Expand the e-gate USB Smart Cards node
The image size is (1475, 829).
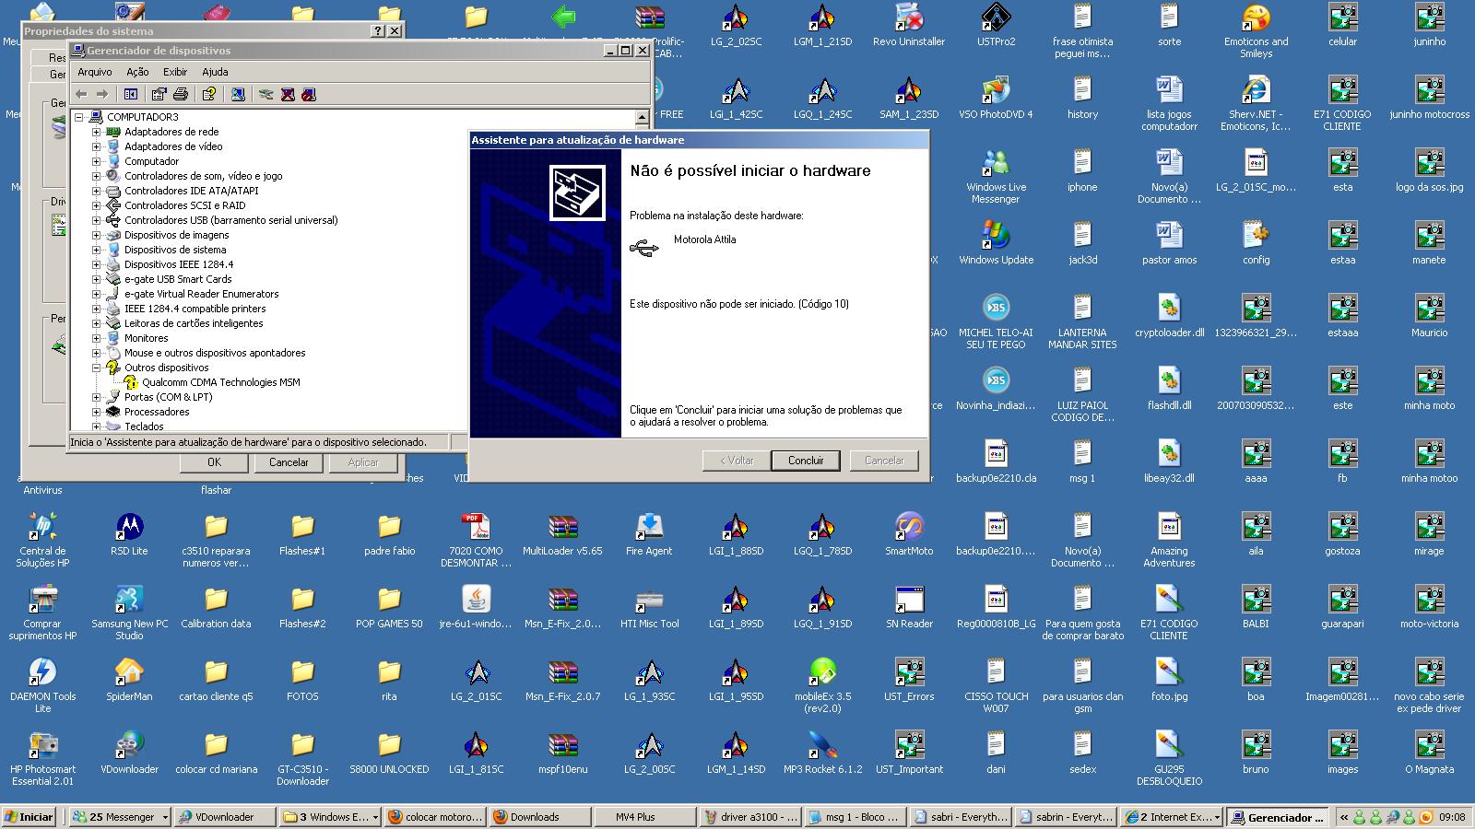pyautogui.click(x=96, y=279)
